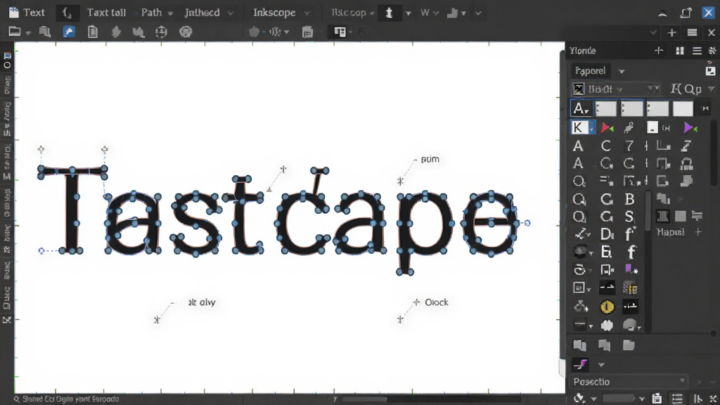Click the person figure icon in top bar

[x=389, y=13]
